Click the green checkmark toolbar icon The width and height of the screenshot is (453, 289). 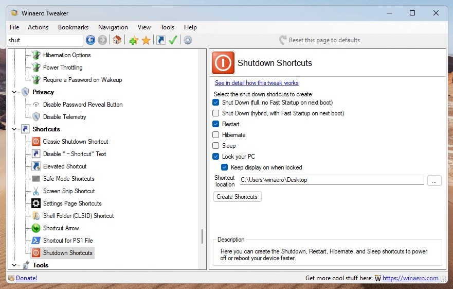click(x=173, y=40)
